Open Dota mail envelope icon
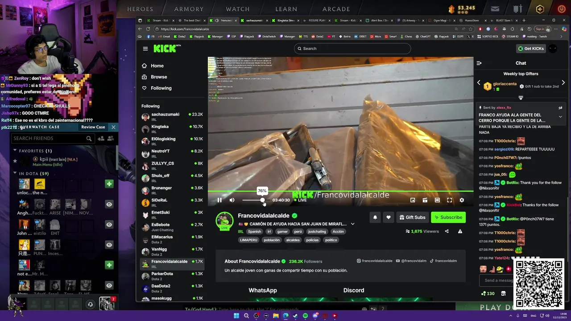The height and width of the screenshot is (321, 571). point(495,8)
